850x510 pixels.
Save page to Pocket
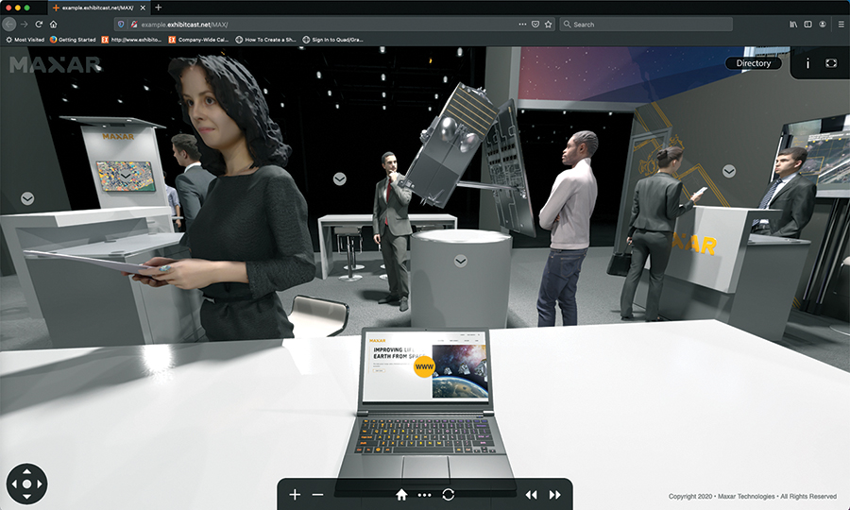tap(535, 25)
